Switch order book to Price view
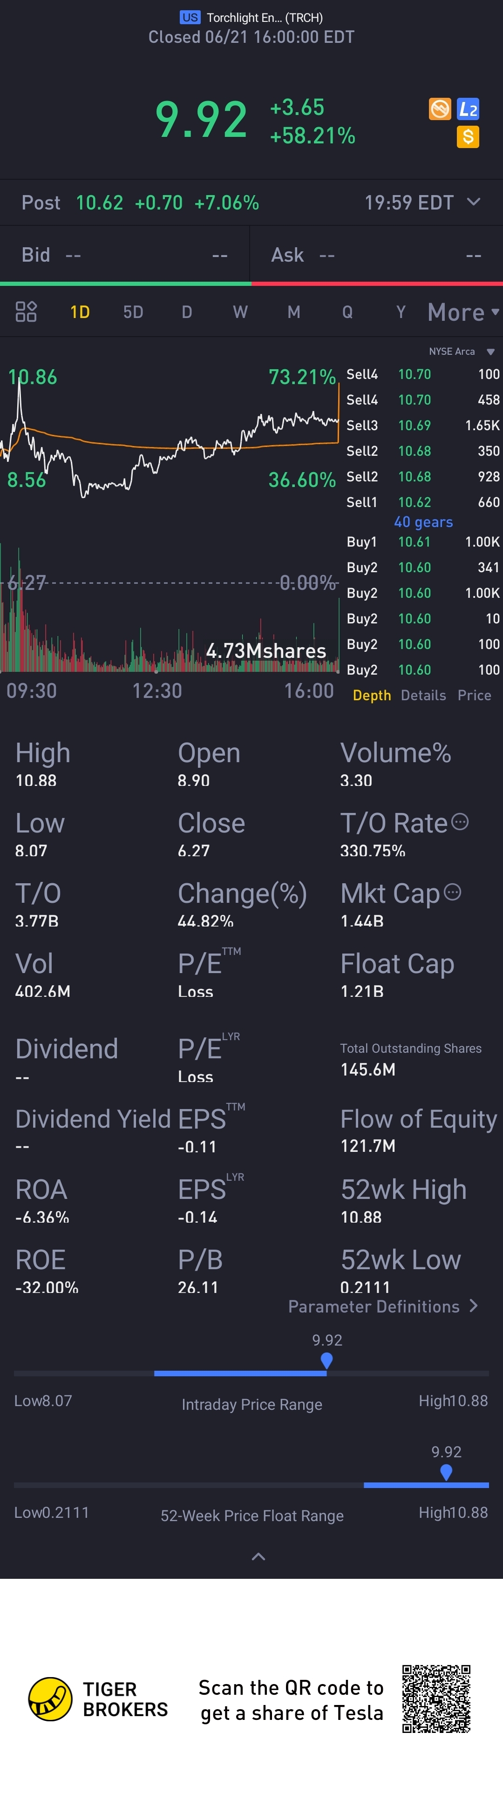The height and width of the screenshot is (1820, 503). pyautogui.click(x=474, y=695)
